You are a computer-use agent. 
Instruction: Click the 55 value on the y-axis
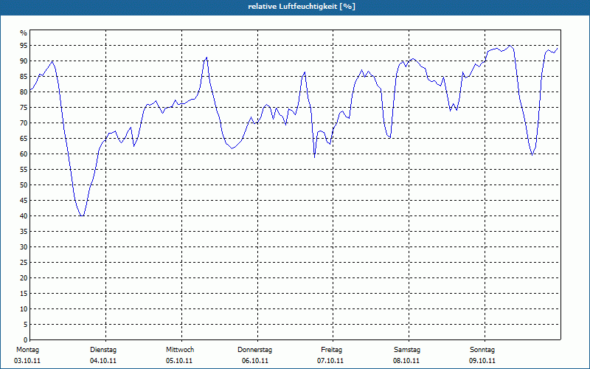click(24, 170)
